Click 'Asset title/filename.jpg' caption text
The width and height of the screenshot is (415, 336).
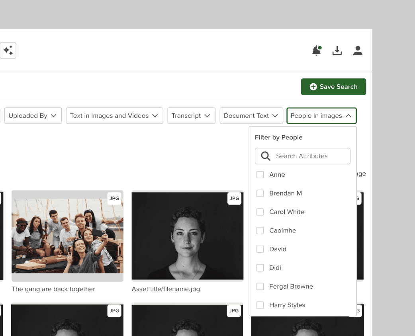[x=166, y=289]
